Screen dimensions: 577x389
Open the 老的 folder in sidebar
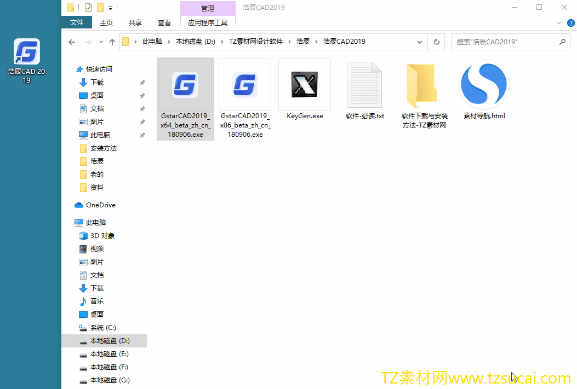(97, 175)
